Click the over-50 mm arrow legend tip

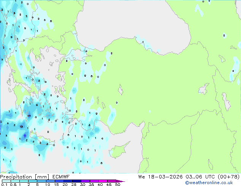(121, 181)
